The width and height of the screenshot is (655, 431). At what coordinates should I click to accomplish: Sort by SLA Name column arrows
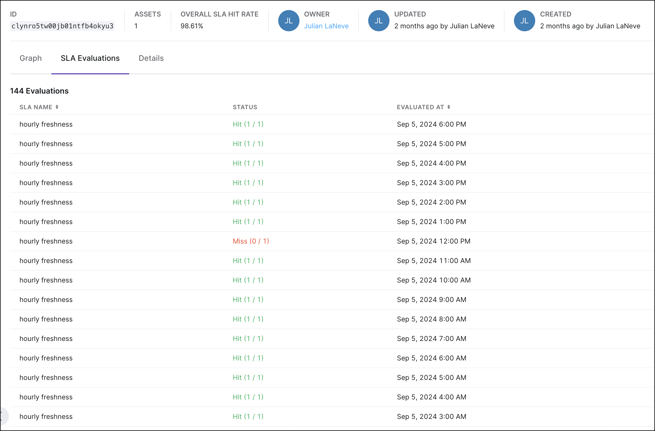57,107
